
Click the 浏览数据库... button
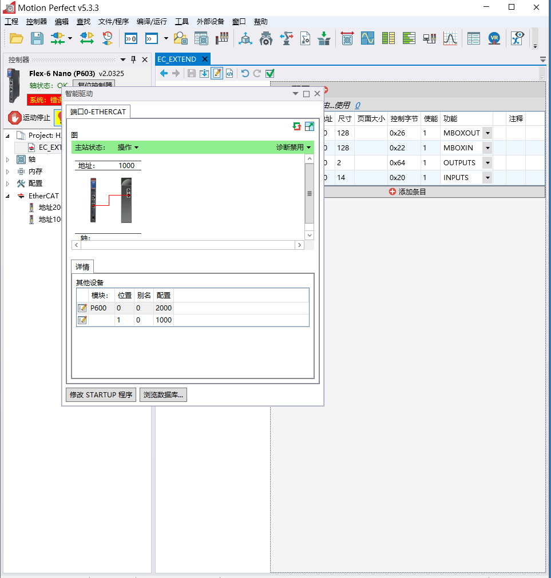163,395
